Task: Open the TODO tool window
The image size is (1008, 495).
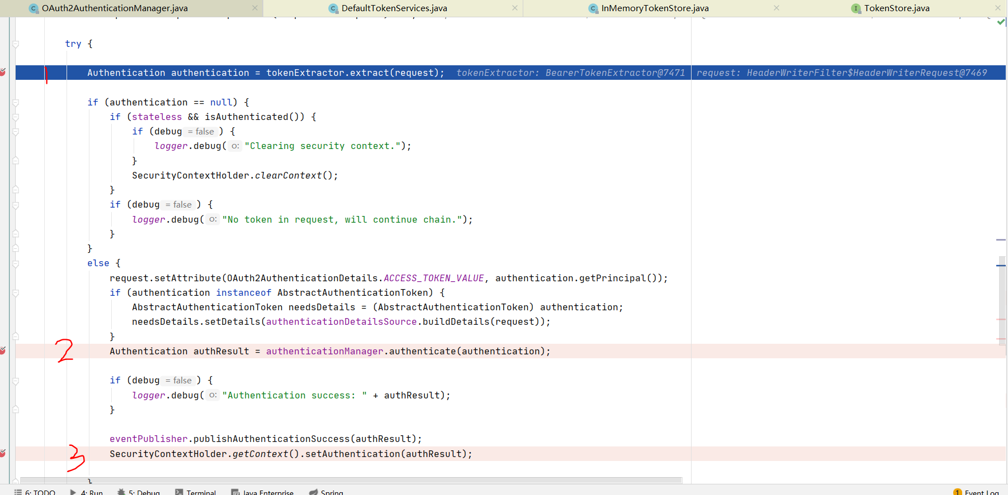Action: (x=35, y=492)
